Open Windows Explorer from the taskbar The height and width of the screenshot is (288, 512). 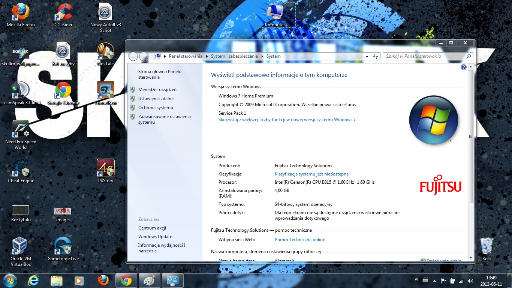tap(57, 280)
